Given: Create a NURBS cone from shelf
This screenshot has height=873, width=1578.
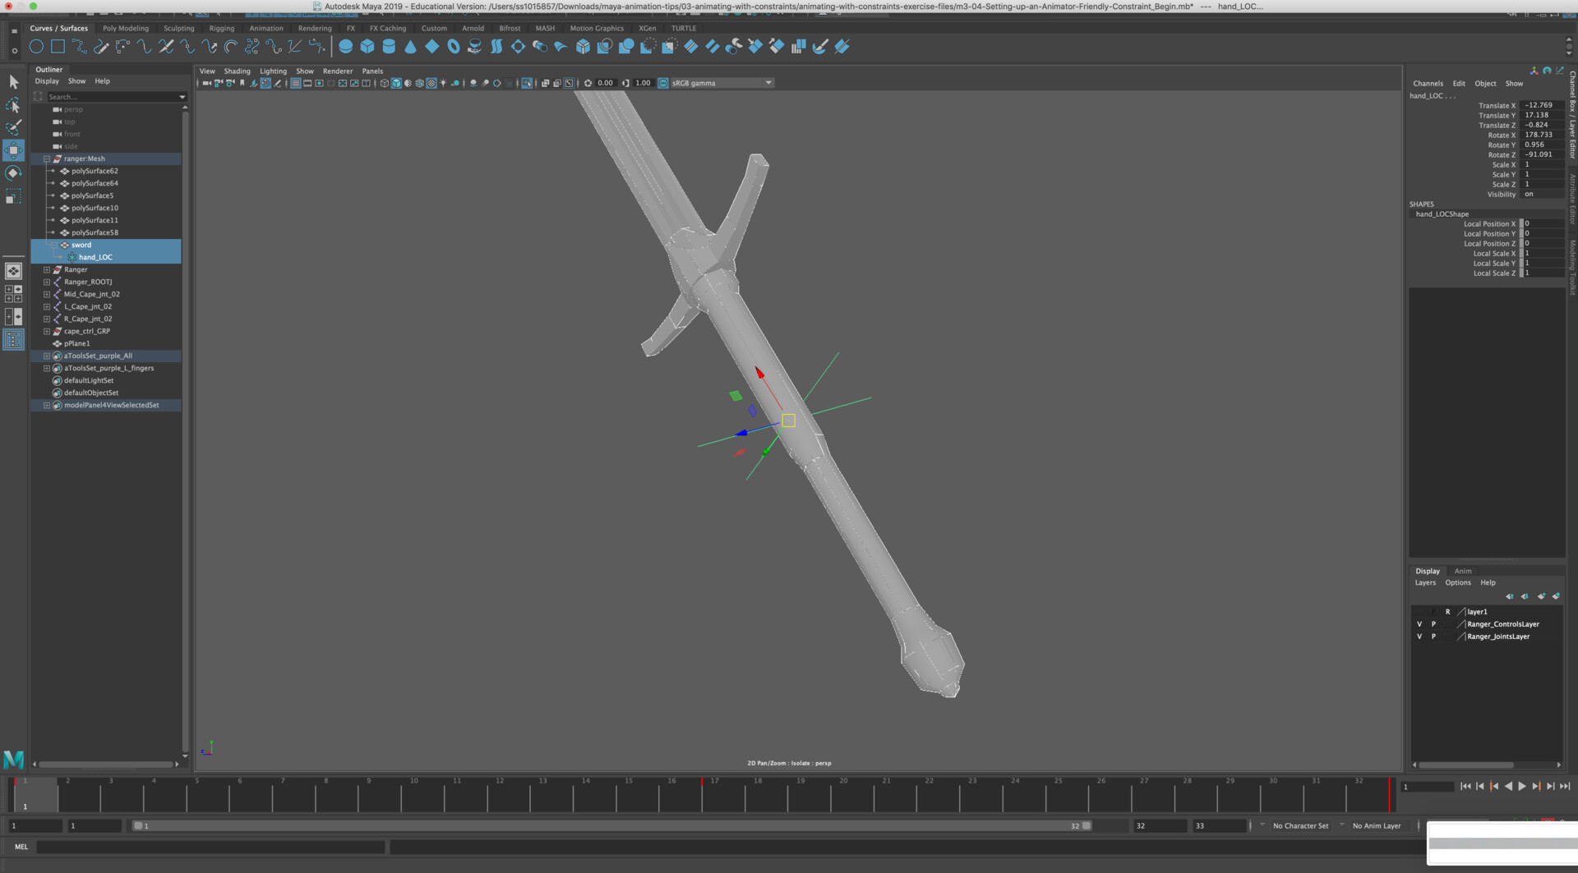Looking at the screenshot, I should click(410, 47).
